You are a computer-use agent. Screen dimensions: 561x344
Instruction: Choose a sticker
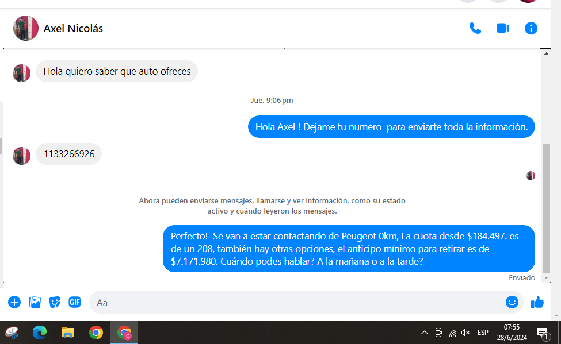[x=55, y=302]
